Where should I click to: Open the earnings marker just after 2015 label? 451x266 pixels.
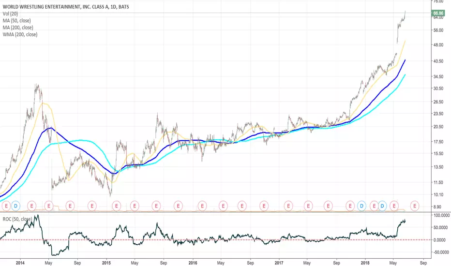click(x=117, y=206)
